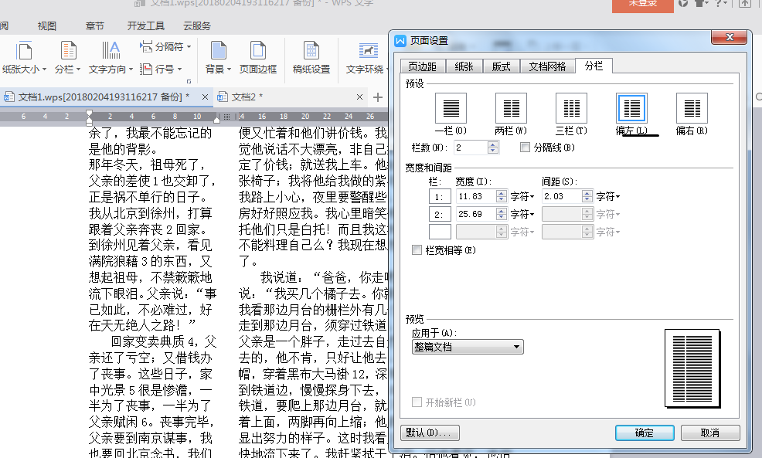762x458 pixels.
Task: Click the page setup dialog launcher icon
Action: click(x=189, y=81)
